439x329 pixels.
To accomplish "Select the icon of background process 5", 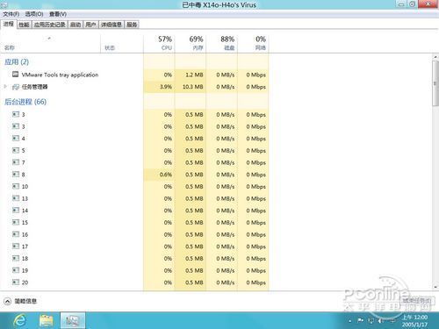I will (16, 150).
